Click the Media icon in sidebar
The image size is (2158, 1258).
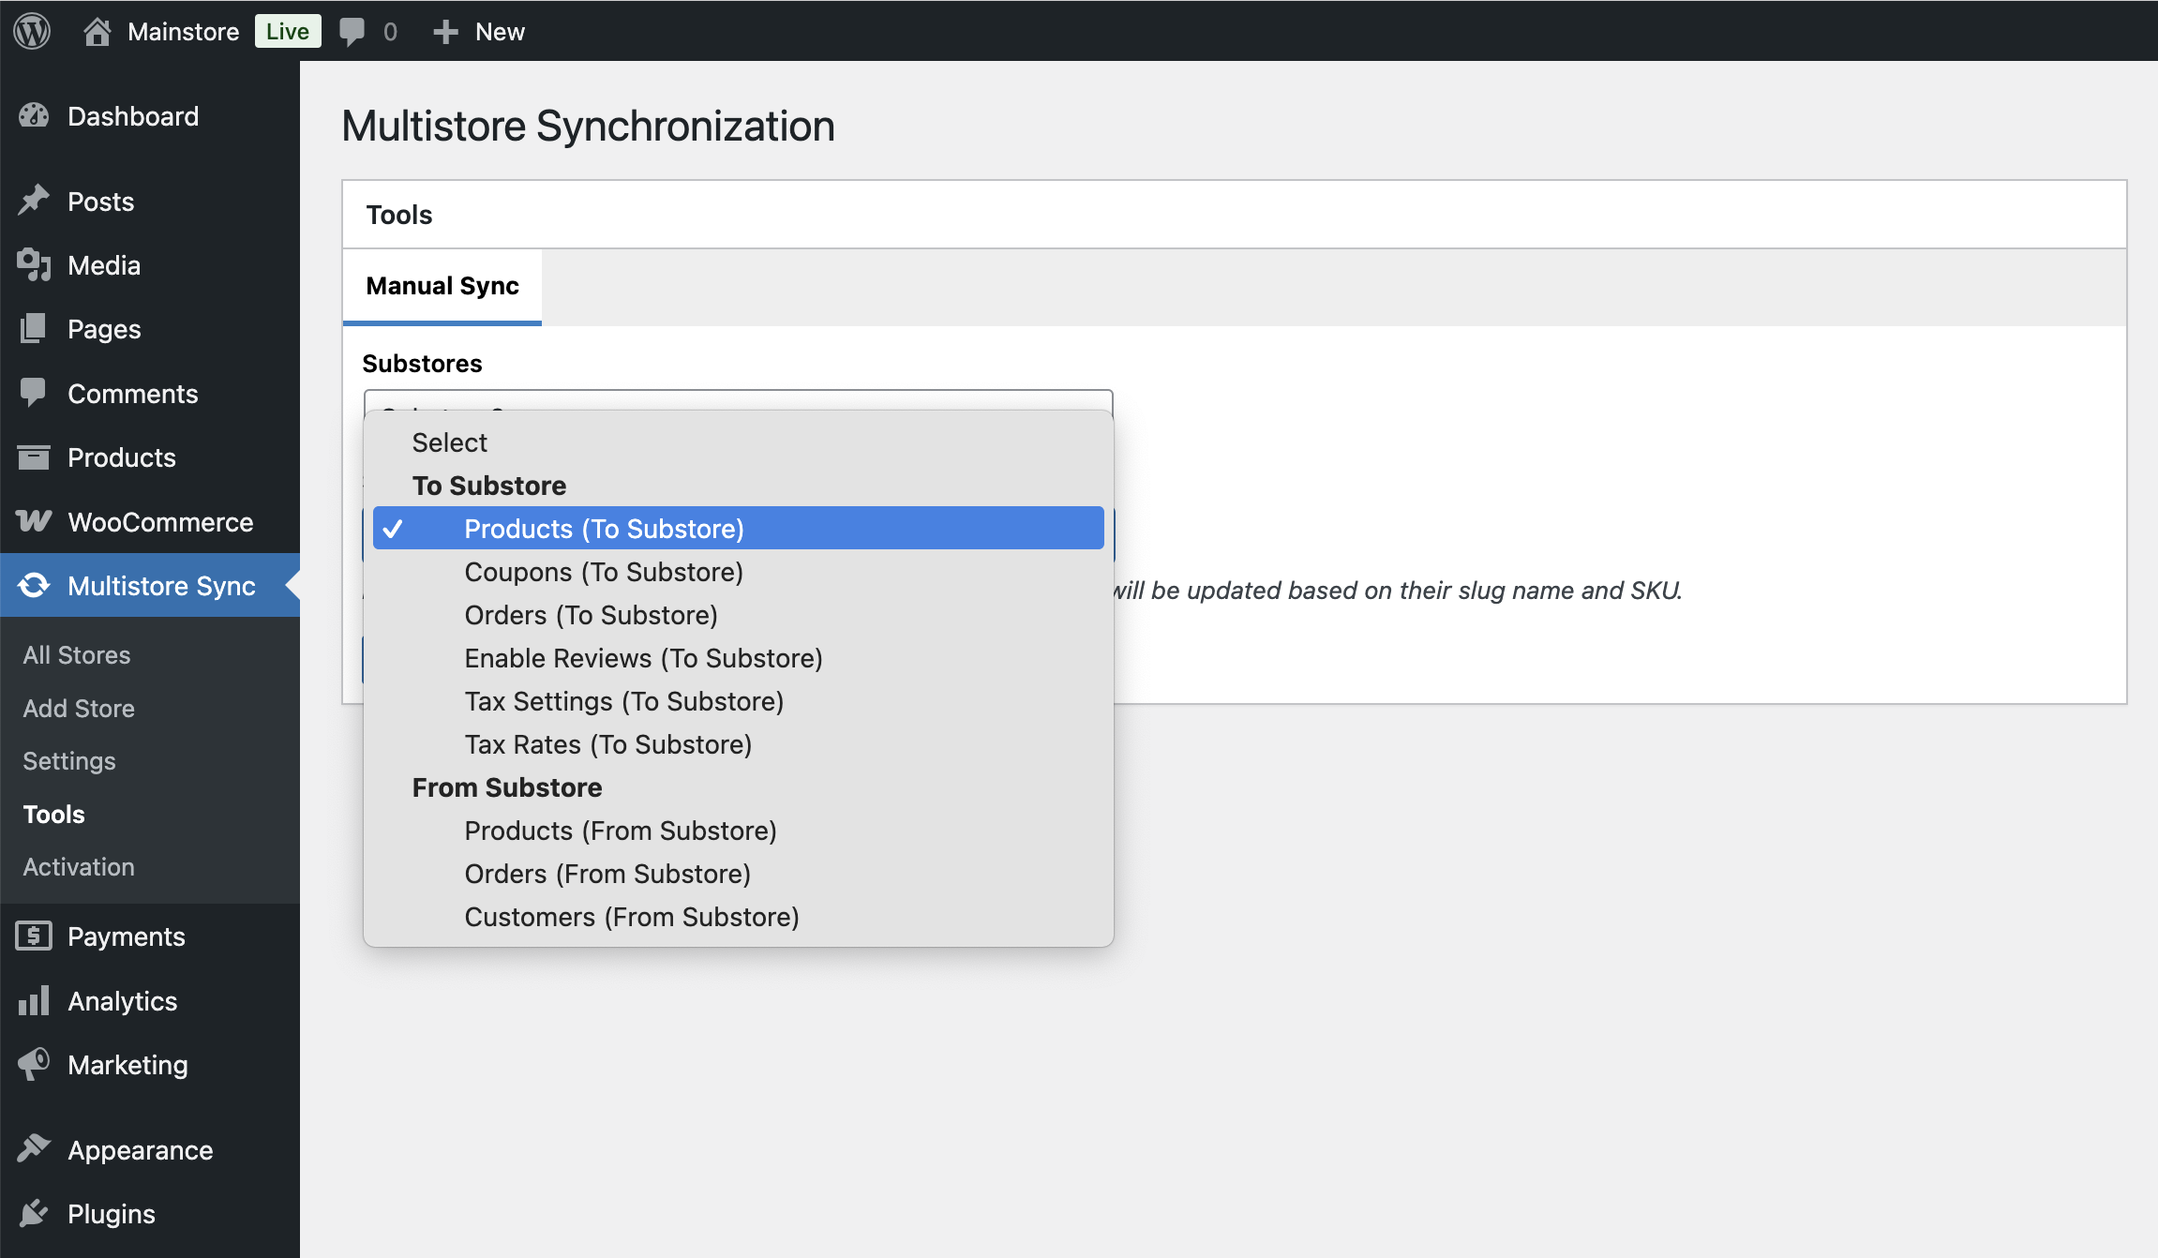click(x=34, y=265)
